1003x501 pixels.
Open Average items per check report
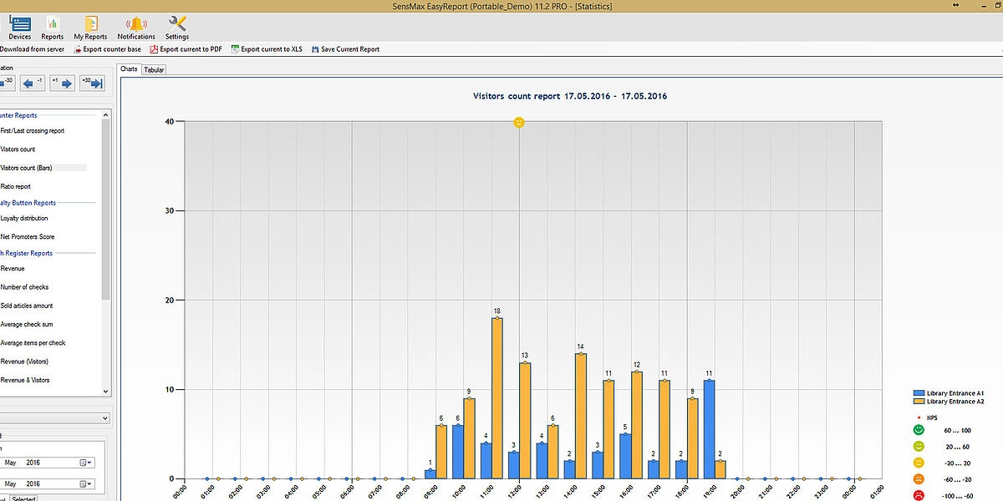click(x=33, y=342)
